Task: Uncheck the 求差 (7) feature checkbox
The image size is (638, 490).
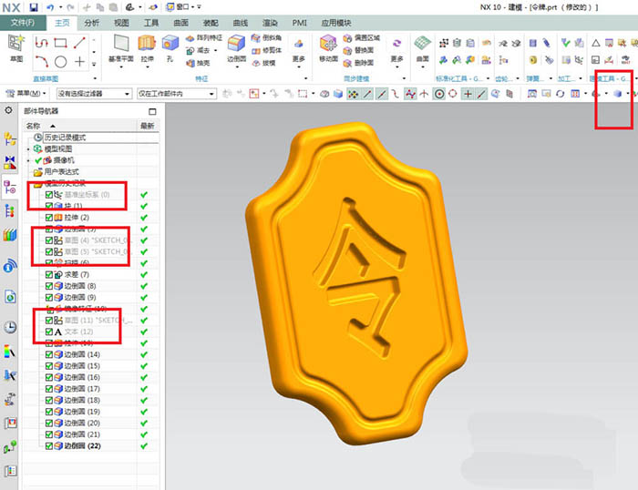Action: pos(49,274)
